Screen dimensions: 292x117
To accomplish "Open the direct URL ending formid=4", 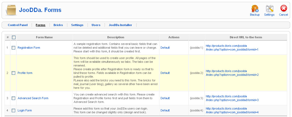I will [x=232, y=111].
